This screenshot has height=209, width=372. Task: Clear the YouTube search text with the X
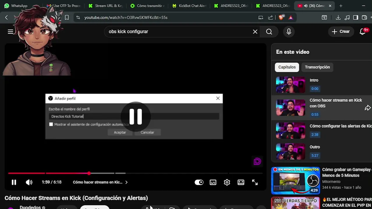click(255, 31)
